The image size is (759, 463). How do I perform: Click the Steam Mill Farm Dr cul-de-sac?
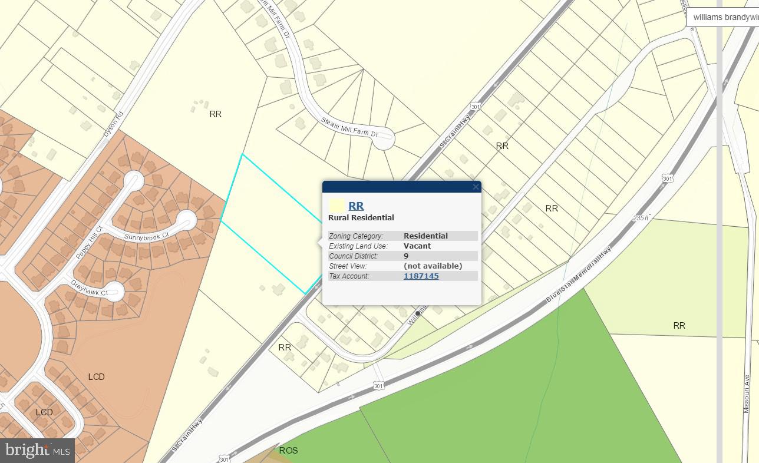point(384,140)
